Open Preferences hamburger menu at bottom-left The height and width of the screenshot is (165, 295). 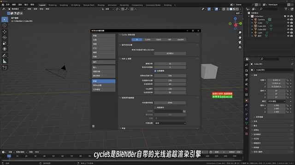[93, 126]
